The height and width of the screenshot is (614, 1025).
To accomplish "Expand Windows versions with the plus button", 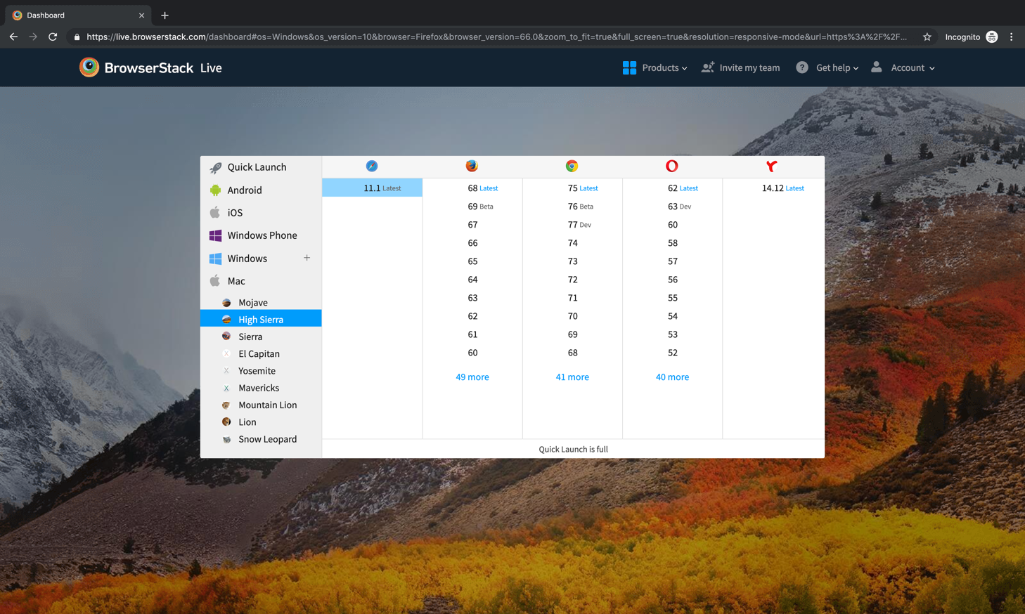I will point(307,259).
